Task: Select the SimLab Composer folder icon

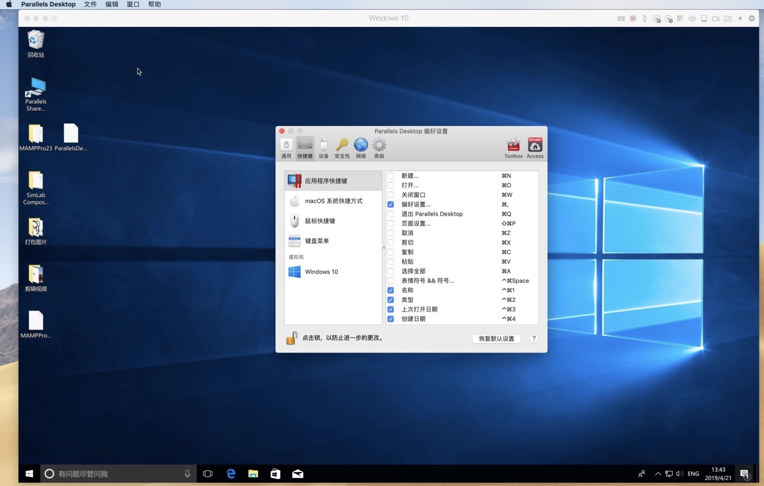Action: (x=36, y=188)
